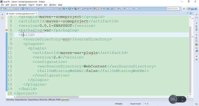Click the 0.0.1-SNAPSHOT version value
Viewport: 199px width, 106px height.
click(x=56, y=26)
